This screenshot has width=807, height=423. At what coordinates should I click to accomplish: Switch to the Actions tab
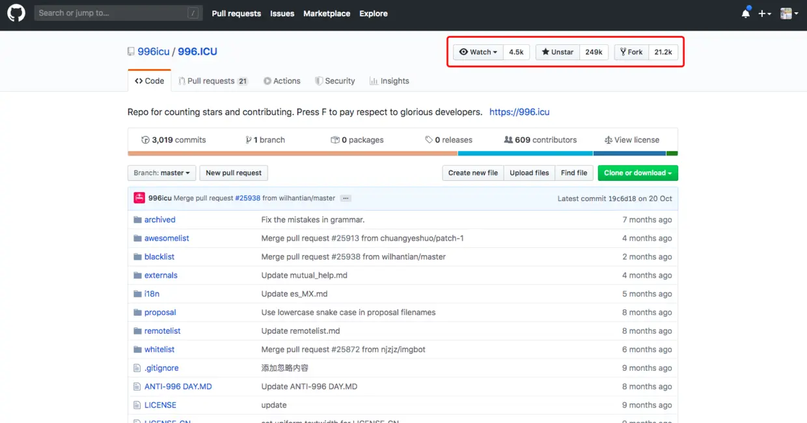pyautogui.click(x=282, y=81)
